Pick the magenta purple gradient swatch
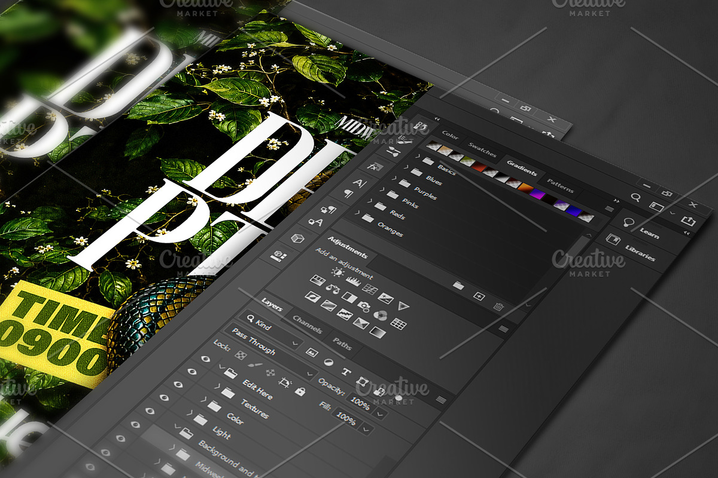 (x=538, y=194)
